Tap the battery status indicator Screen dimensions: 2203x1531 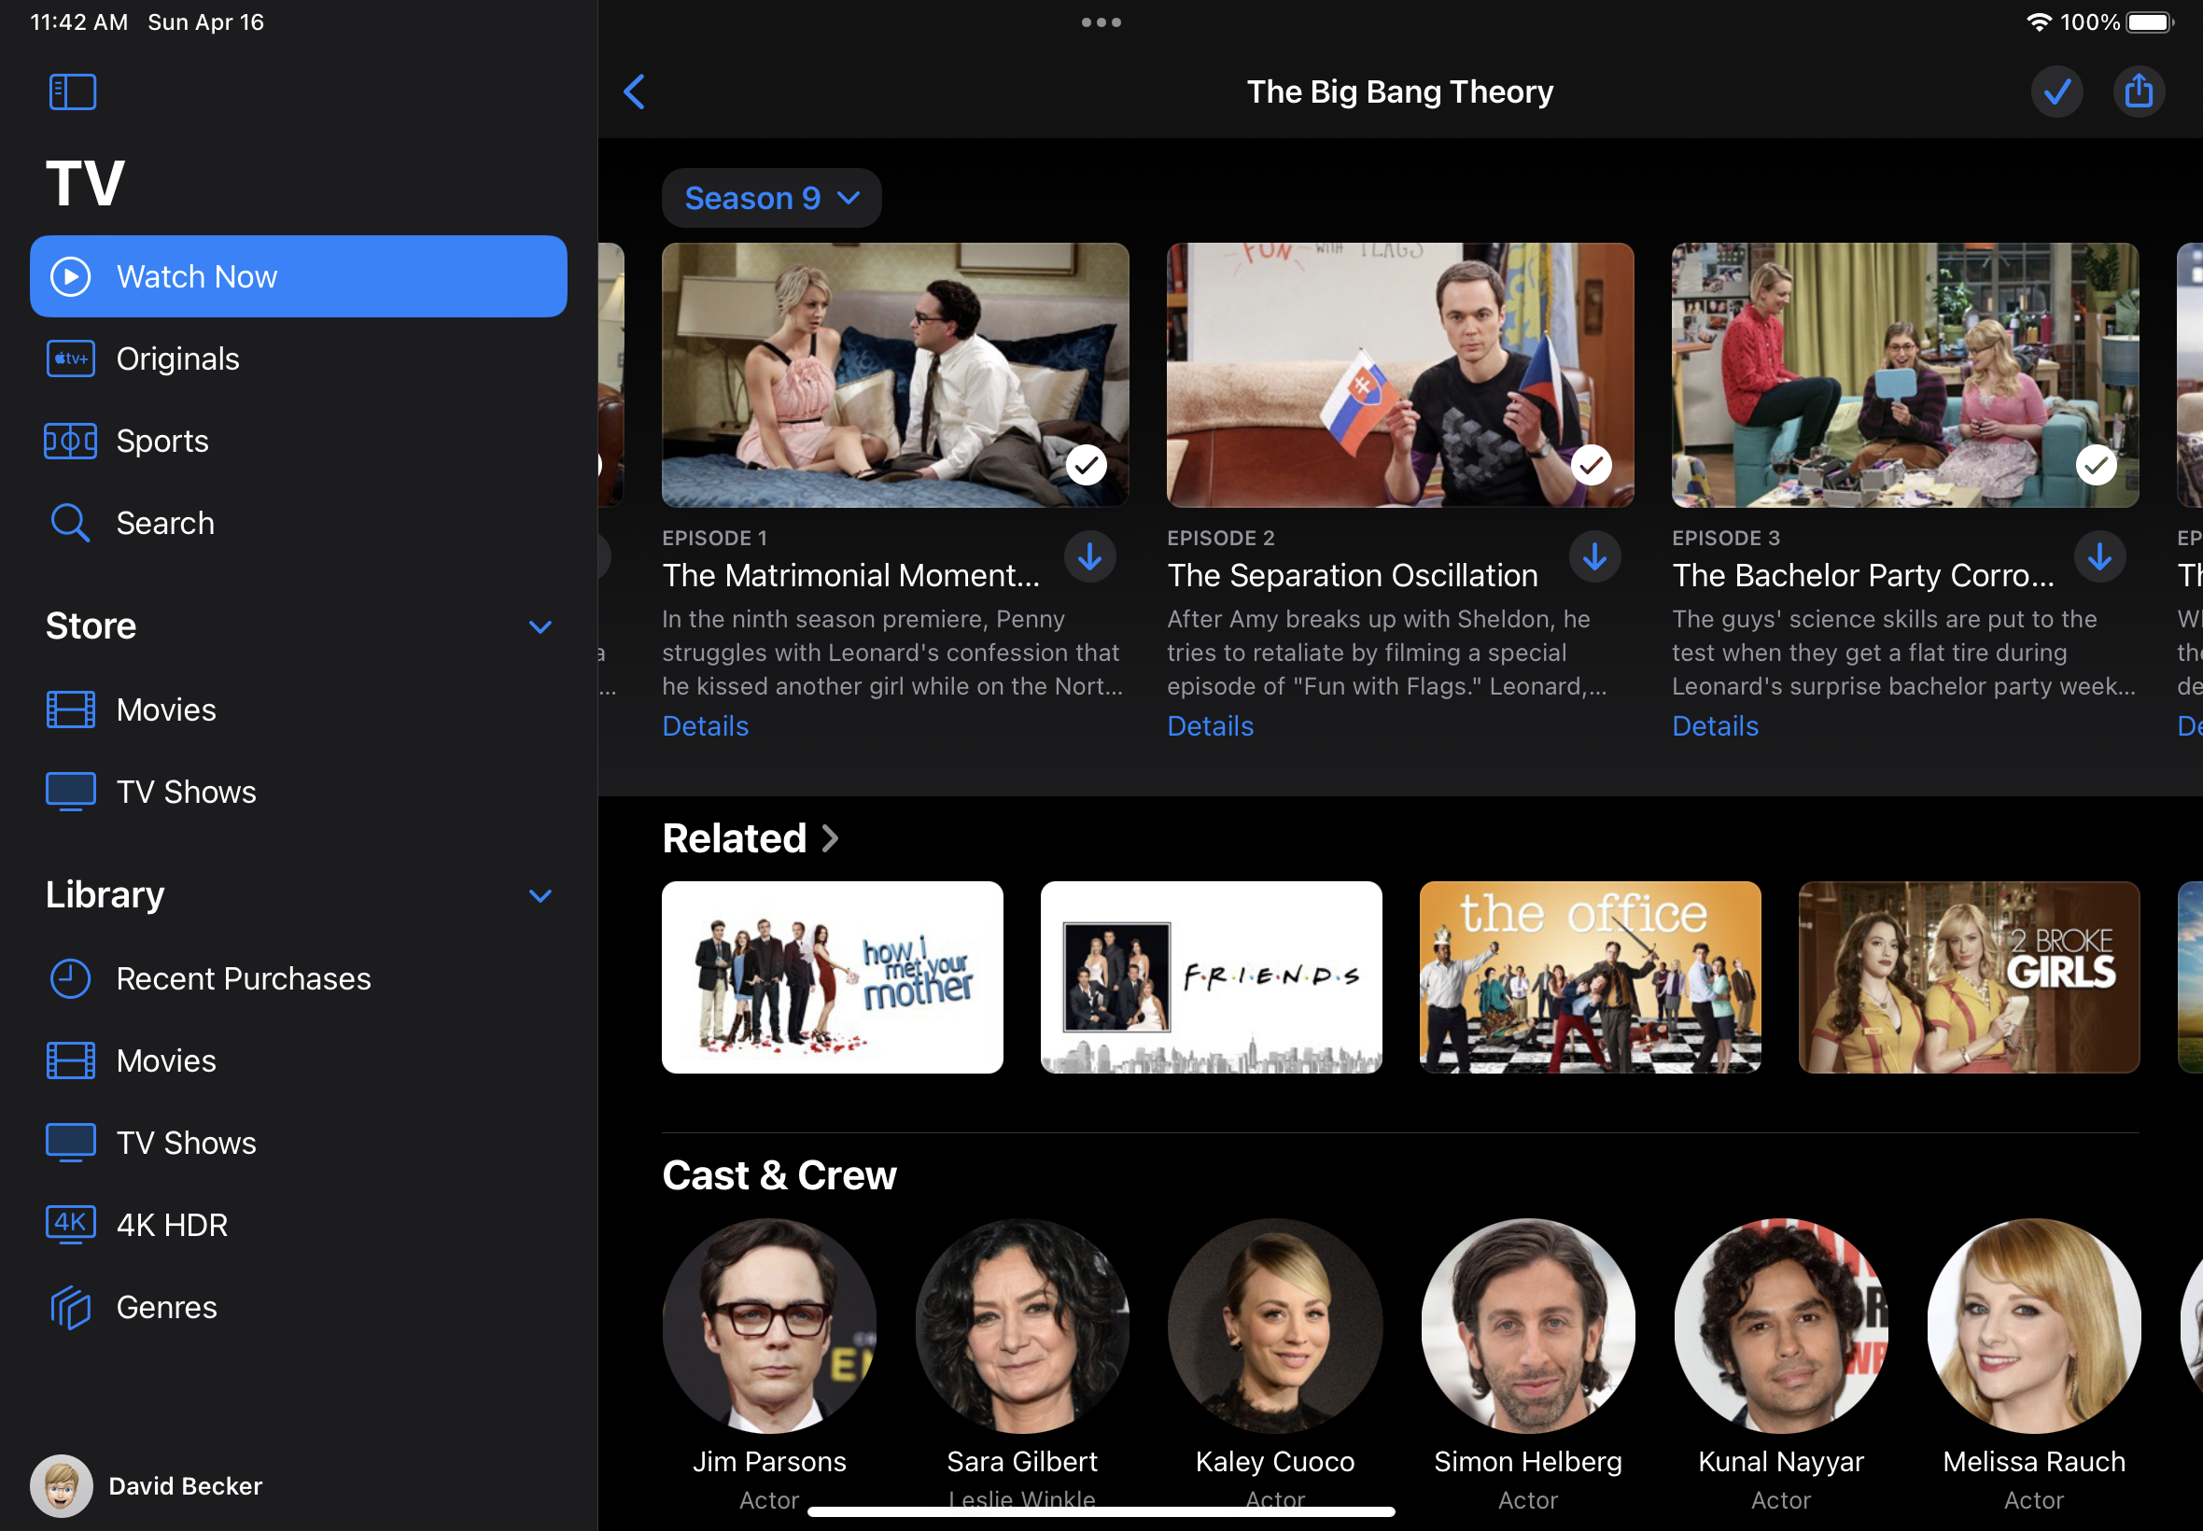point(2149,22)
